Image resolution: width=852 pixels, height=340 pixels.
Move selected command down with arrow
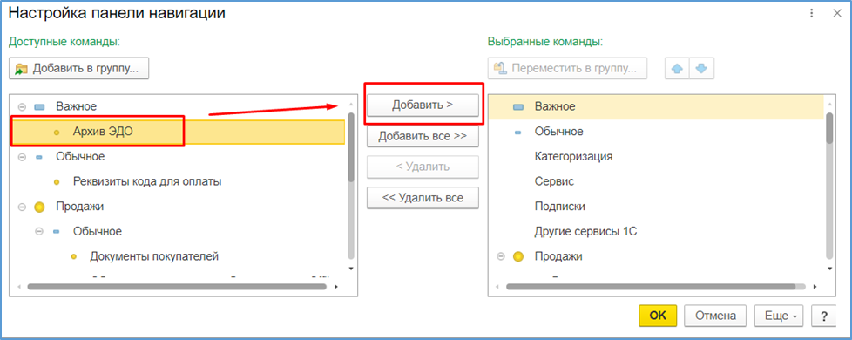pyautogui.click(x=701, y=69)
